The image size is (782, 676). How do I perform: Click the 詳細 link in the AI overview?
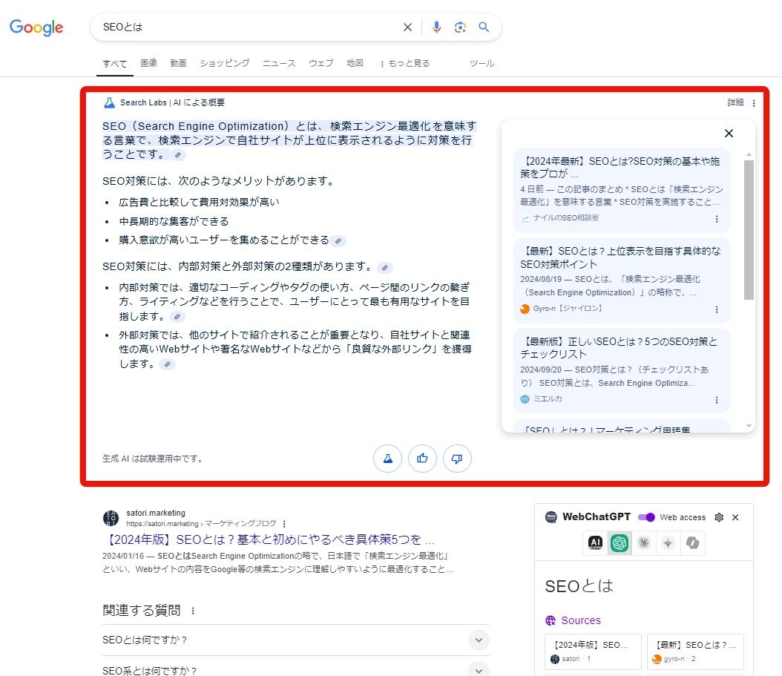coord(735,102)
